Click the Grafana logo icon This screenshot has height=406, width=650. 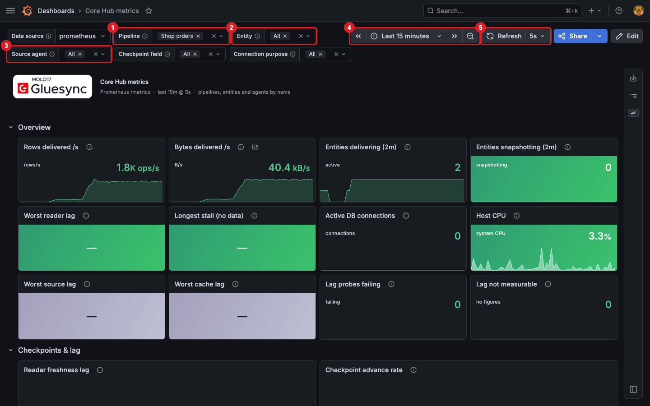pyautogui.click(x=27, y=11)
